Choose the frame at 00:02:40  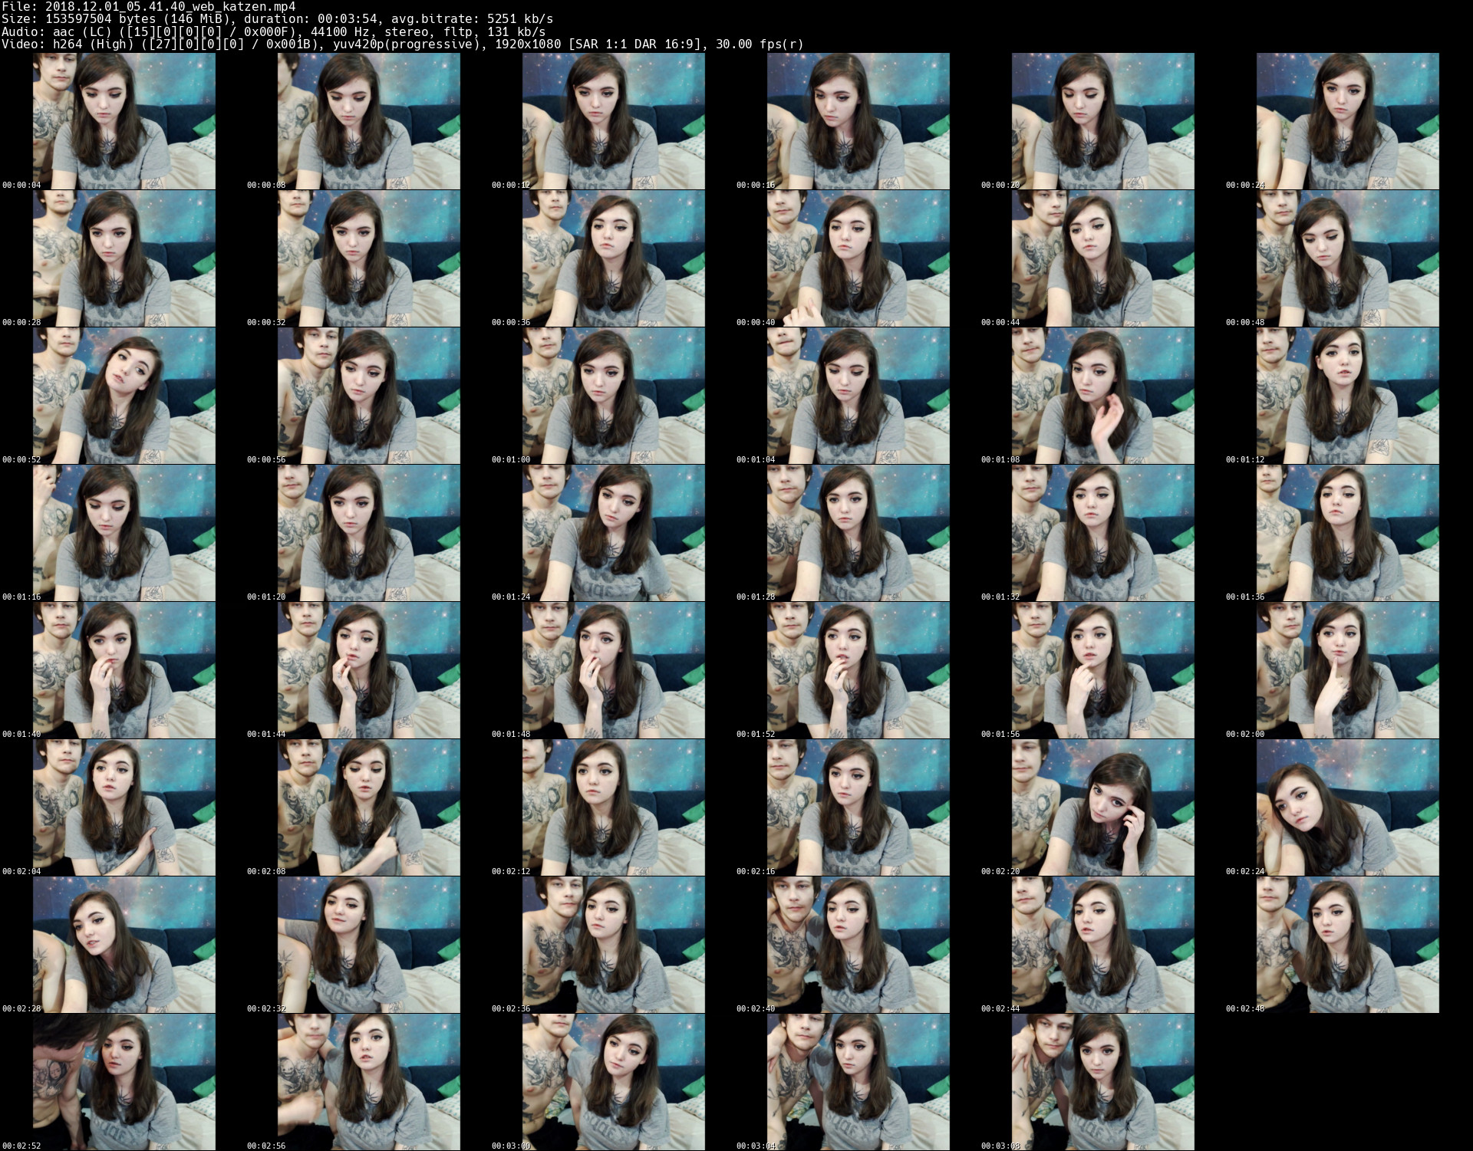858,945
